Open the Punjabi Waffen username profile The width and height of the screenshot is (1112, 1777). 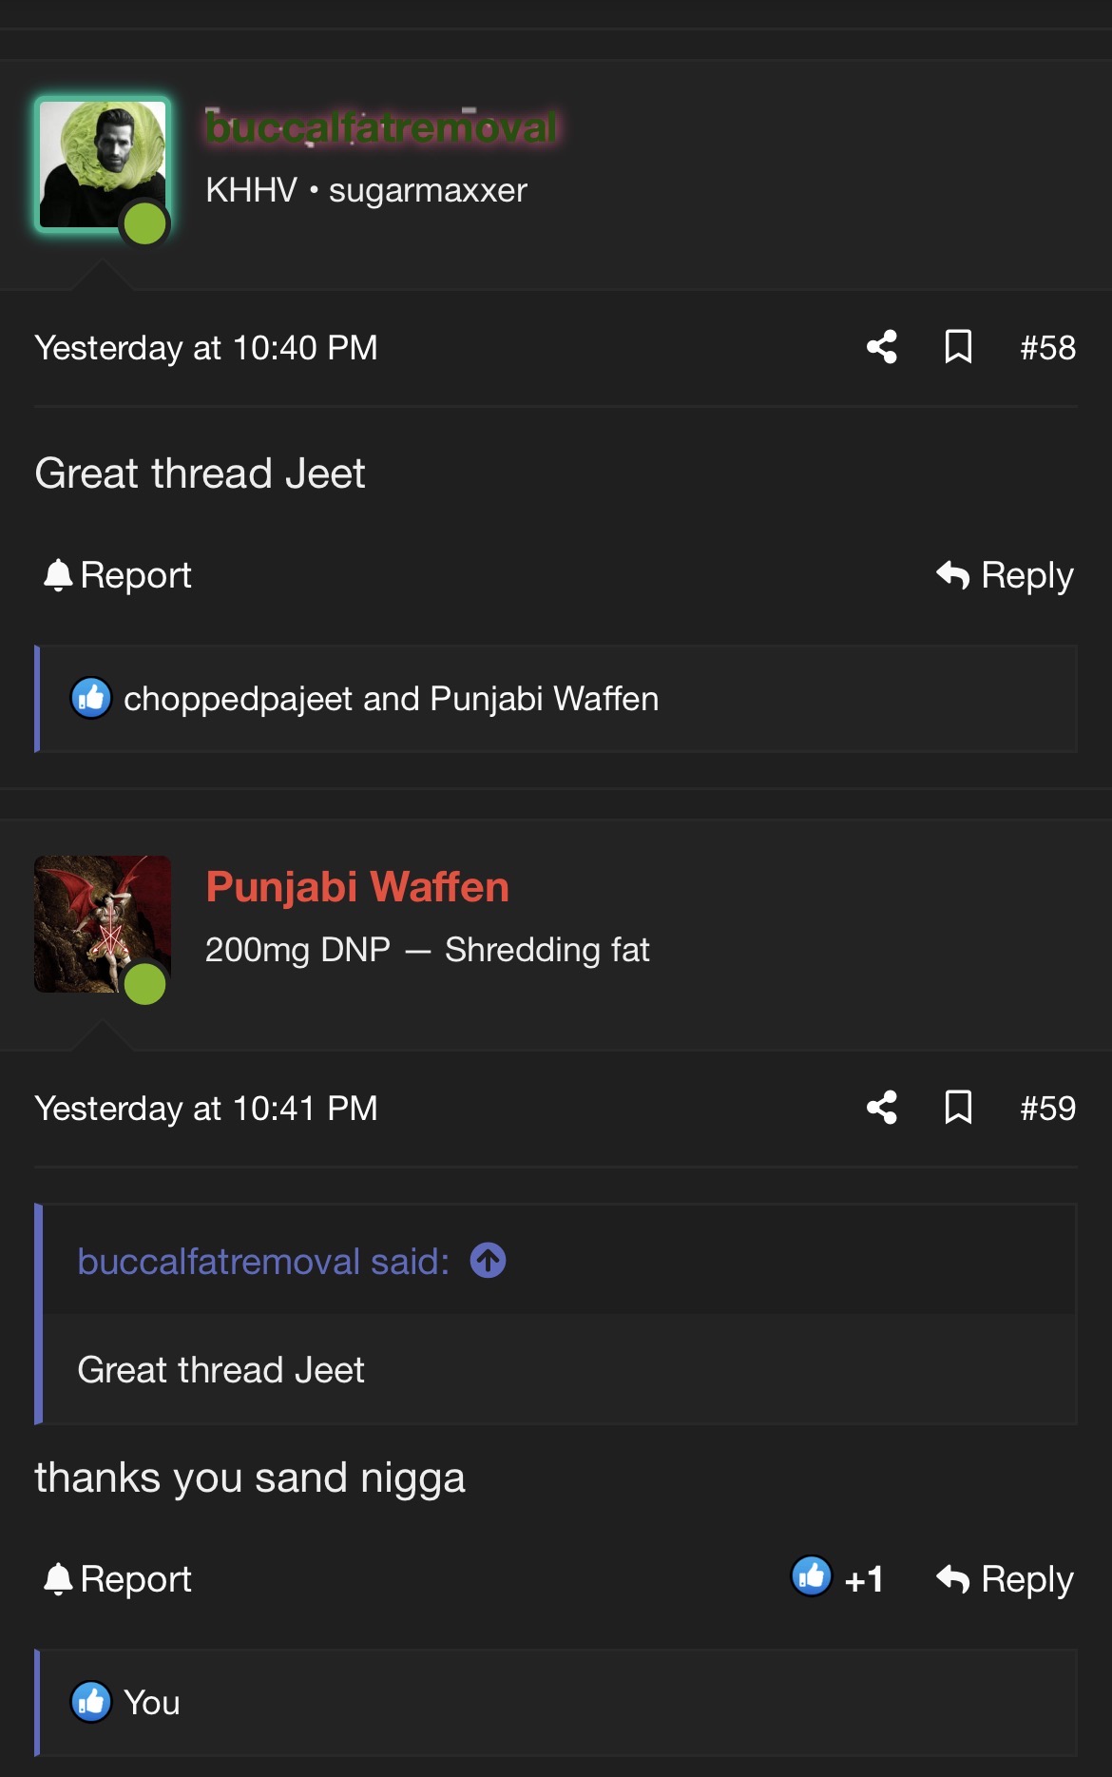(357, 887)
